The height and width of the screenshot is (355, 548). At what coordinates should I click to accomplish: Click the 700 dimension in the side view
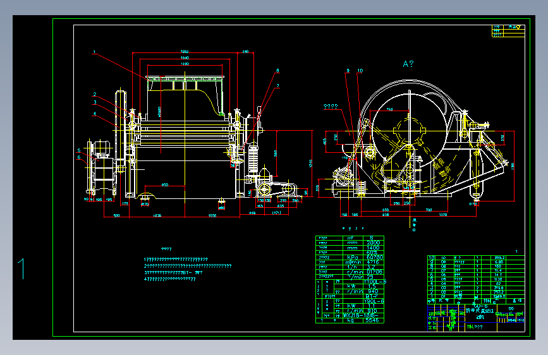coord(429,210)
